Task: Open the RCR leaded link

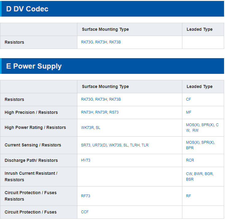Action: 190,160
